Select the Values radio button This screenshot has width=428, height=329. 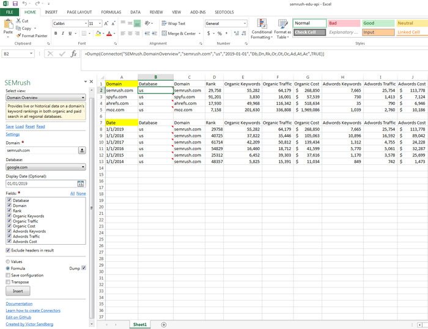8,261
